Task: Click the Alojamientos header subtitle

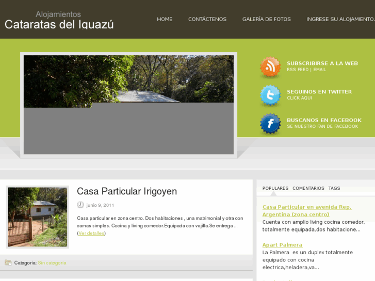Action: pos(58,14)
